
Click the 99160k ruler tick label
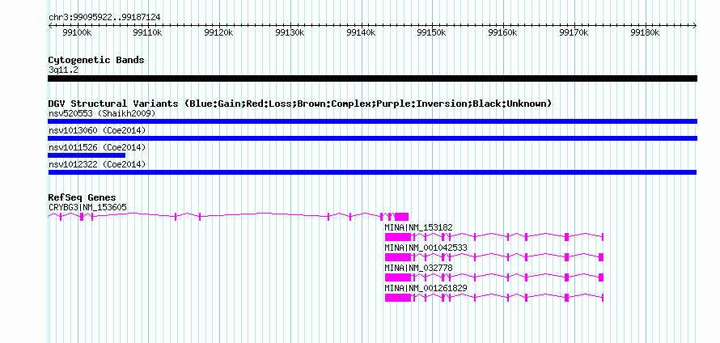[503, 32]
